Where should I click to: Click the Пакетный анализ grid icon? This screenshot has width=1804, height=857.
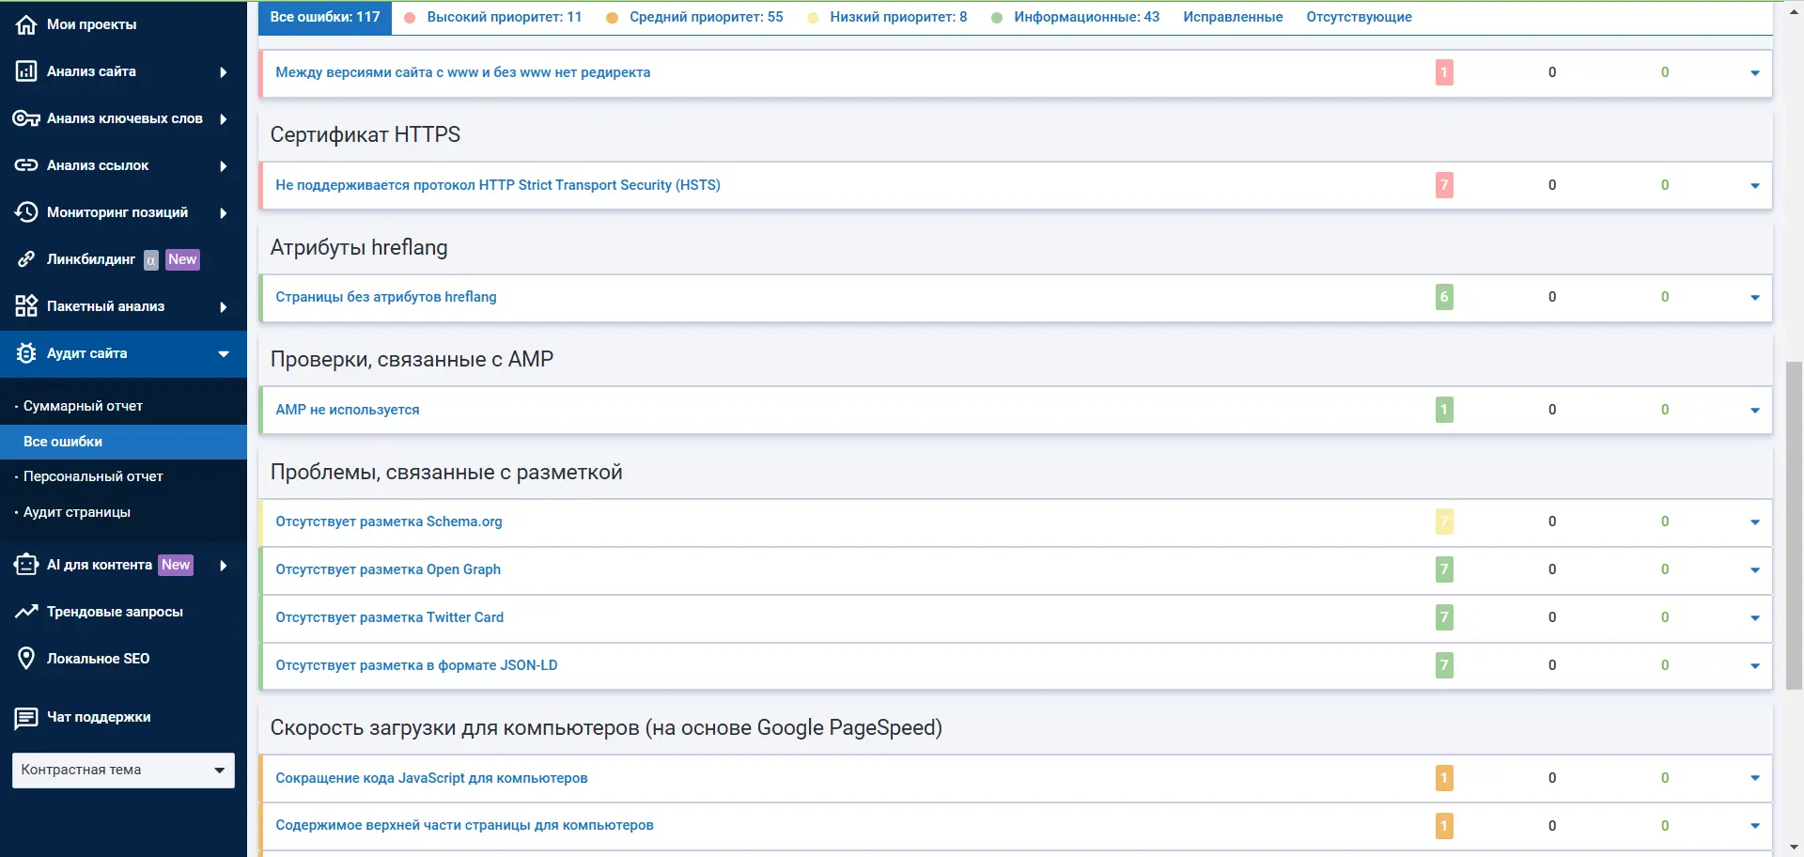pos(26,306)
